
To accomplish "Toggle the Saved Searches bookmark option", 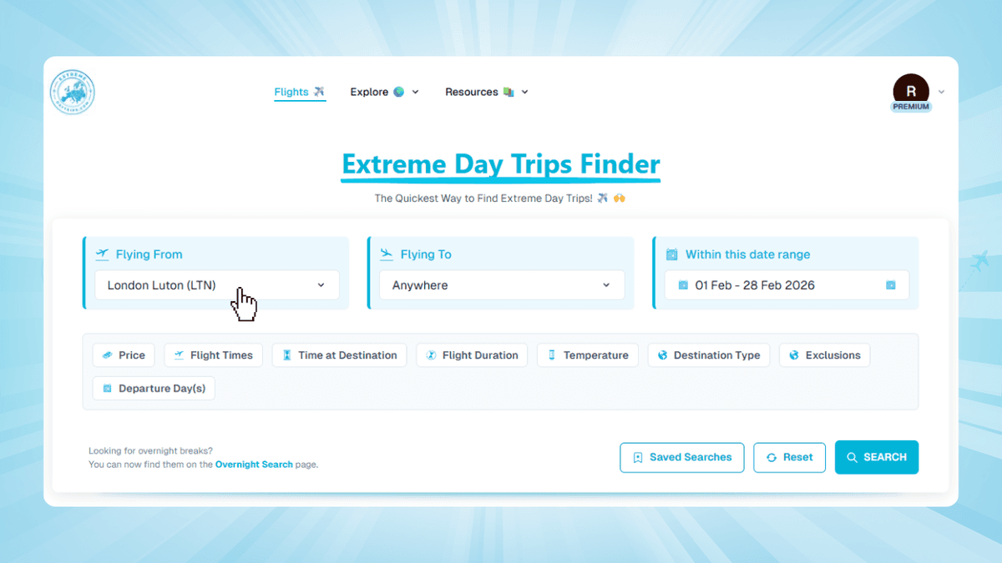I will [681, 457].
